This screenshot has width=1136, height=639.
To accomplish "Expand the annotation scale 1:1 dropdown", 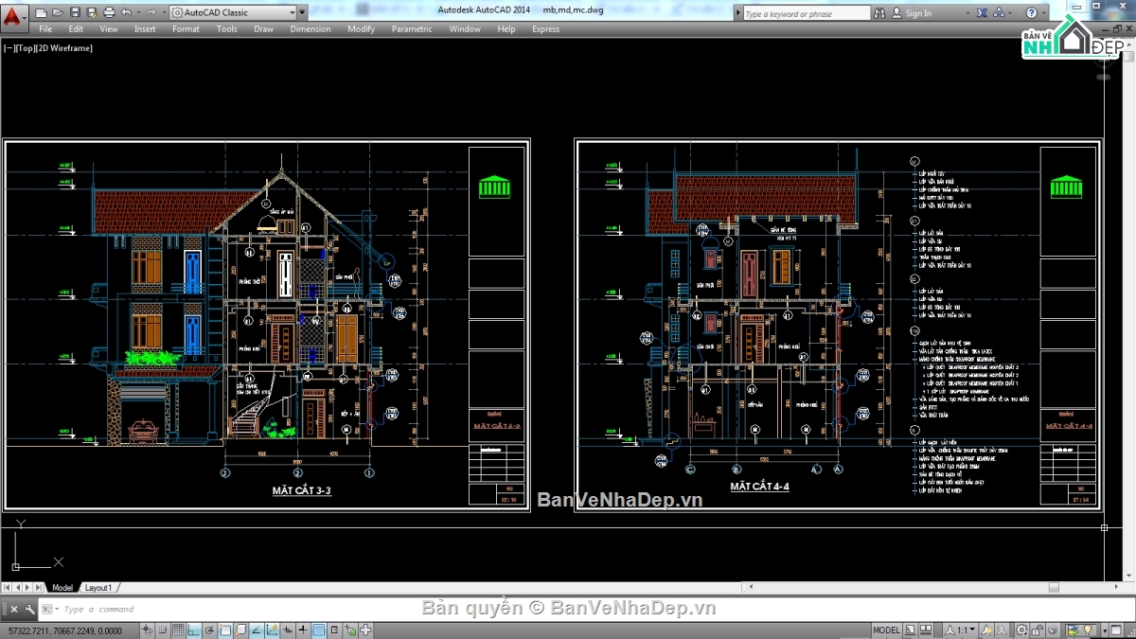I will (x=971, y=630).
